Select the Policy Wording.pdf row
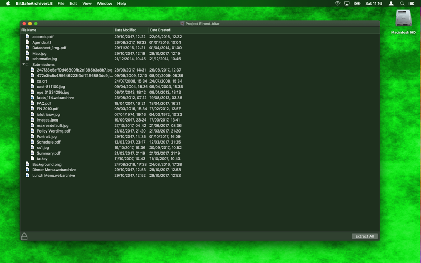The image size is (421, 263). pyautogui.click(x=200, y=131)
